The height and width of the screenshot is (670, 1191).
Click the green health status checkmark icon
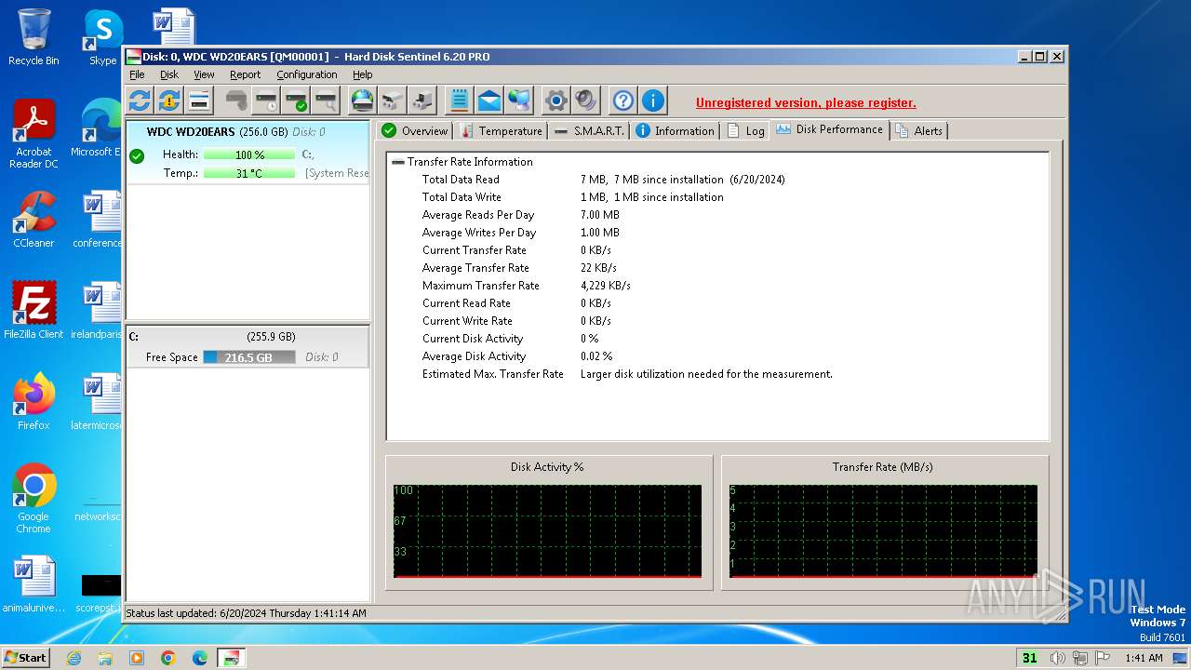(137, 155)
